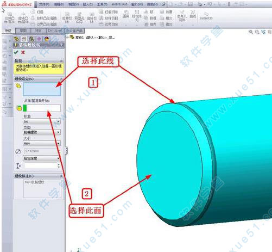Image resolution: width=272 pixels, height=252 pixels.
Task: Cancel the cosmetic thread with red X
Action: click(x=23, y=52)
